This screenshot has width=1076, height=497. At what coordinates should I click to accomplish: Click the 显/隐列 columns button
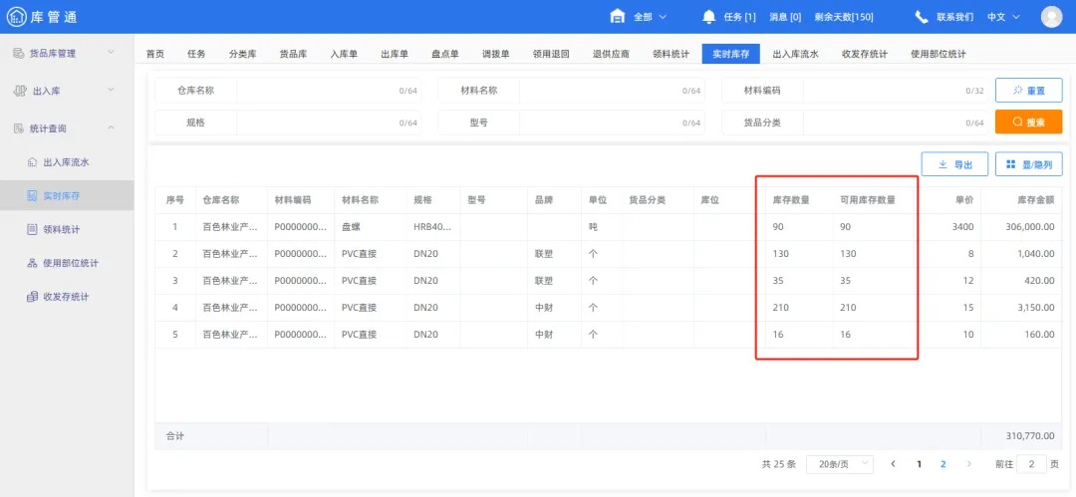click(x=1028, y=164)
